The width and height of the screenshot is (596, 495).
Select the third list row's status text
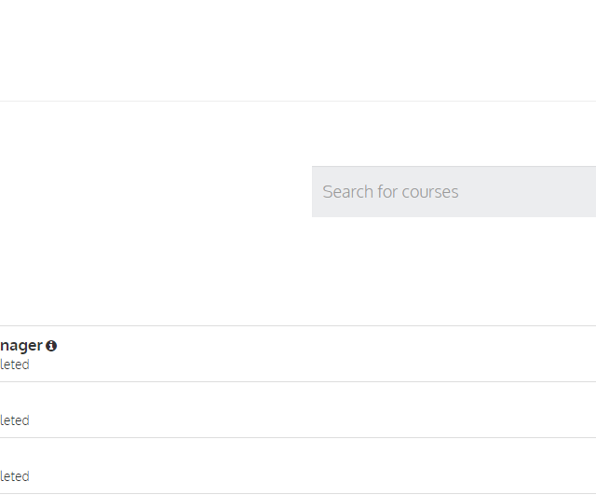(x=14, y=476)
